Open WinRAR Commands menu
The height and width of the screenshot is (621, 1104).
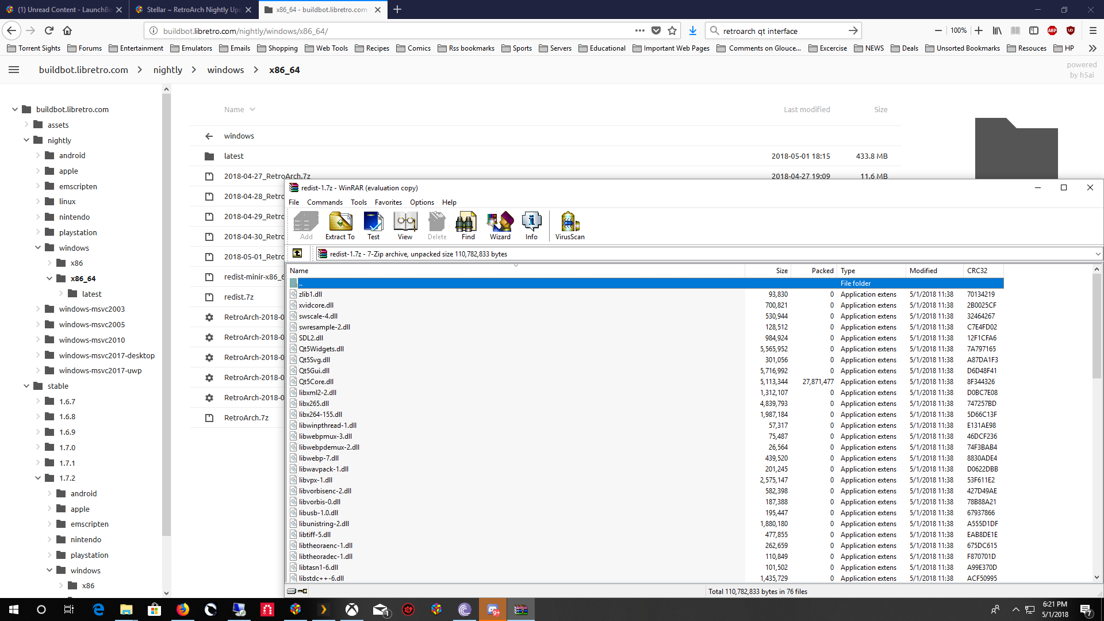325,202
